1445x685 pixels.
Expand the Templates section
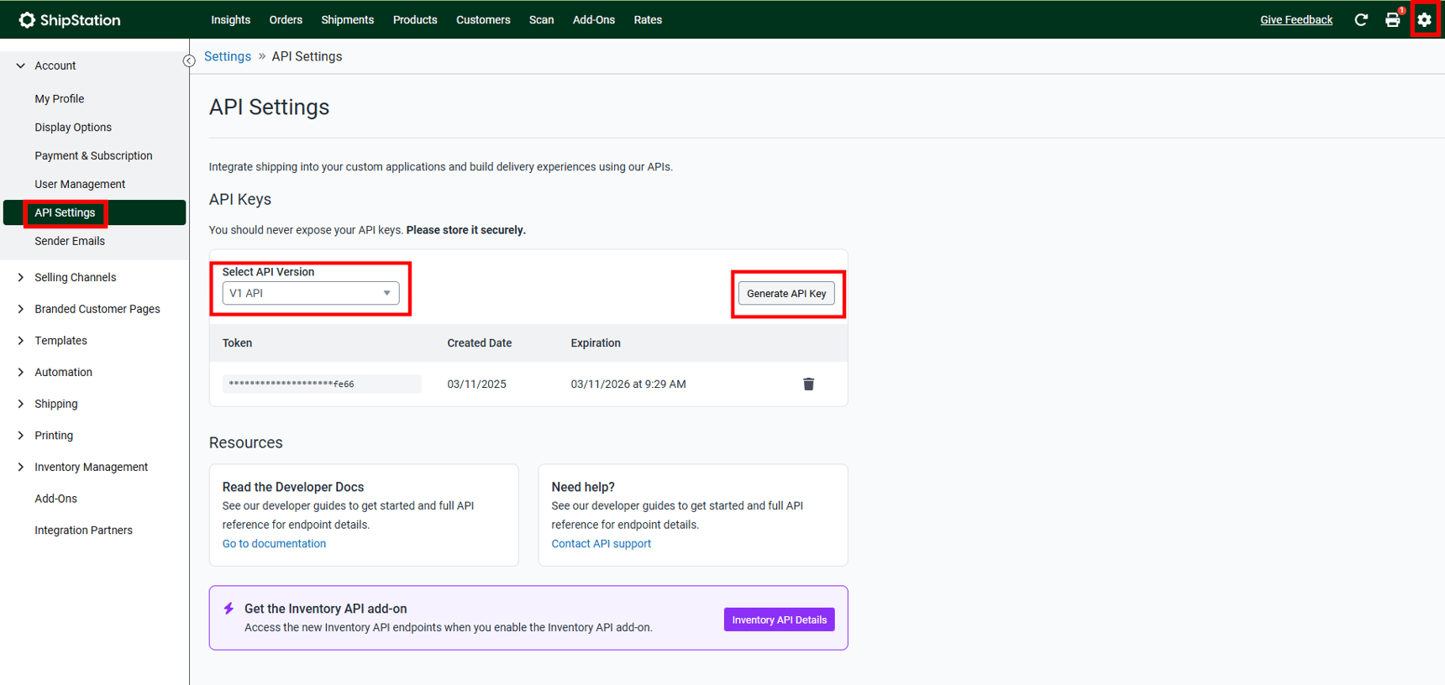pyautogui.click(x=21, y=341)
